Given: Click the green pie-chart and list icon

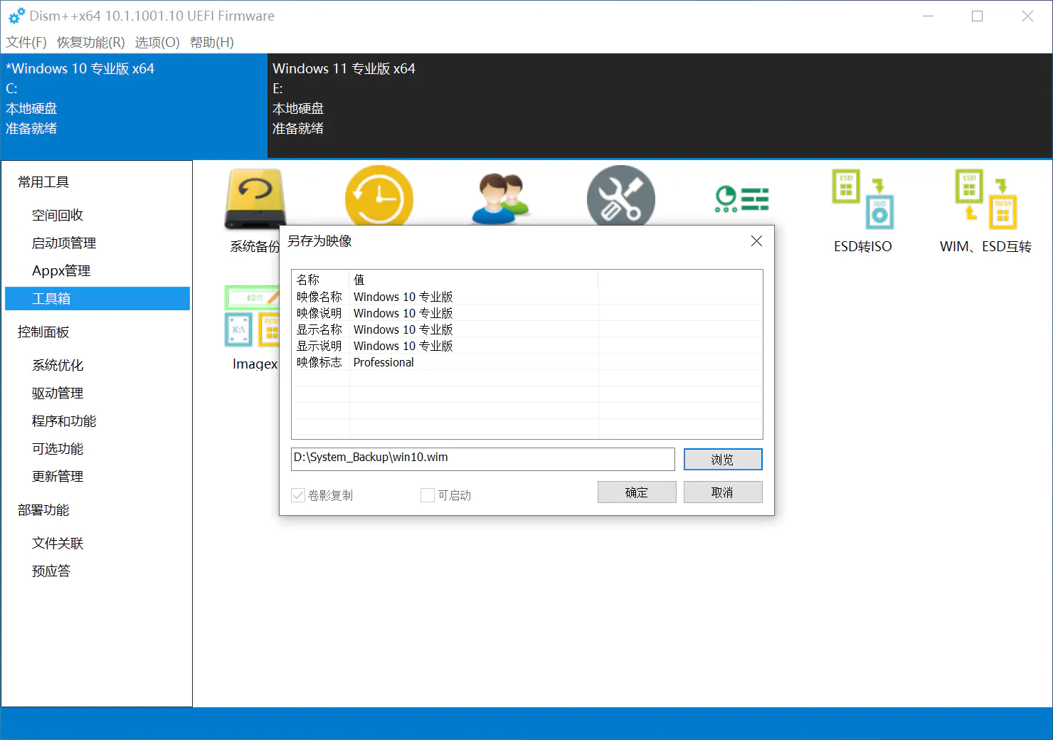Looking at the screenshot, I should point(741,199).
